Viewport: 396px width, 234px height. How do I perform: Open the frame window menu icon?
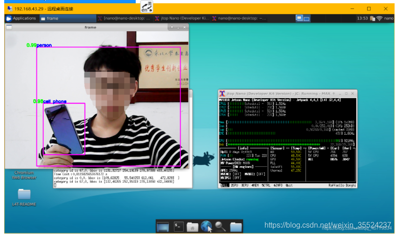[x=9, y=27]
